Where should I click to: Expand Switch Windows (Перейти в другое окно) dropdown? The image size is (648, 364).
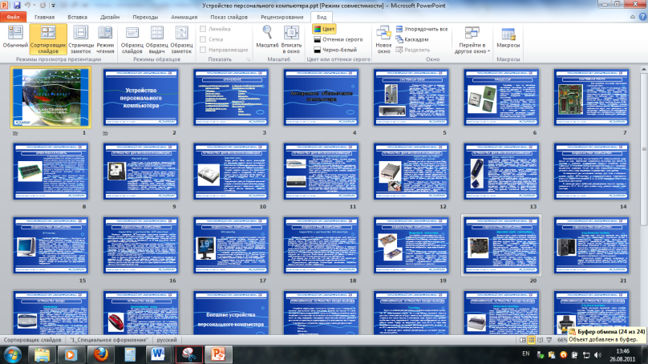click(472, 39)
